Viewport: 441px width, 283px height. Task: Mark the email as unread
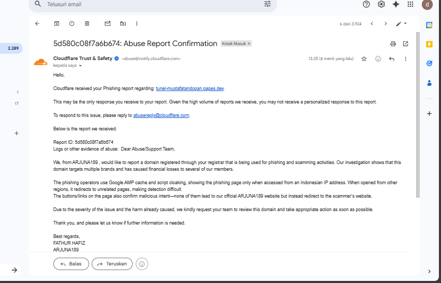click(x=107, y=24)
